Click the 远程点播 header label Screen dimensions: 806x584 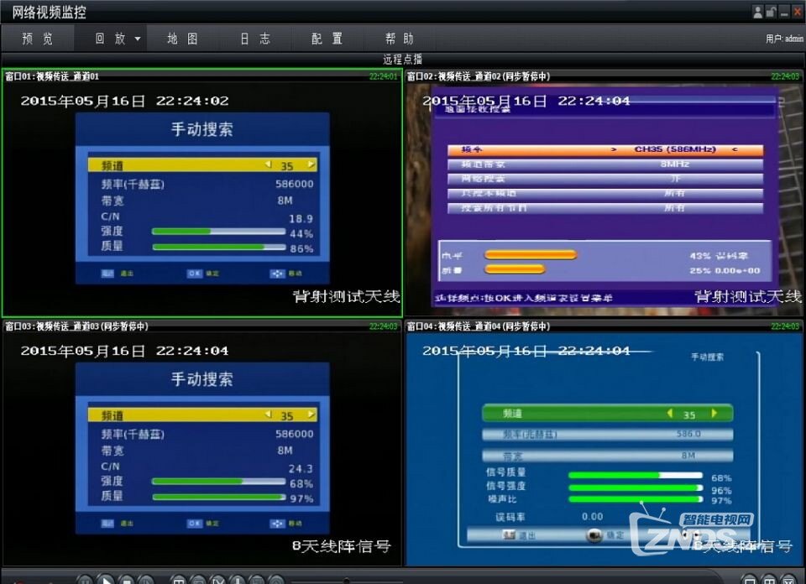click(403, 60)
